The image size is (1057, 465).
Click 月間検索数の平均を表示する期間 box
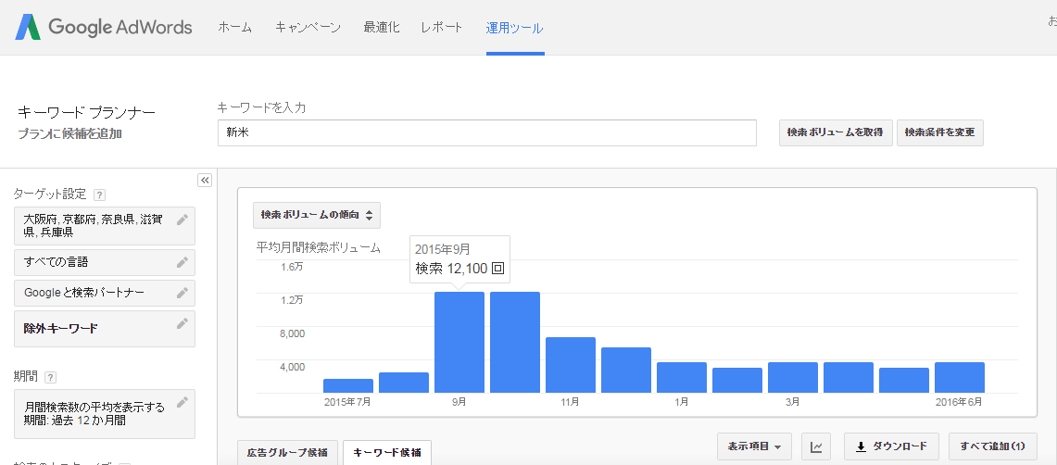click(x=105, y=414)
